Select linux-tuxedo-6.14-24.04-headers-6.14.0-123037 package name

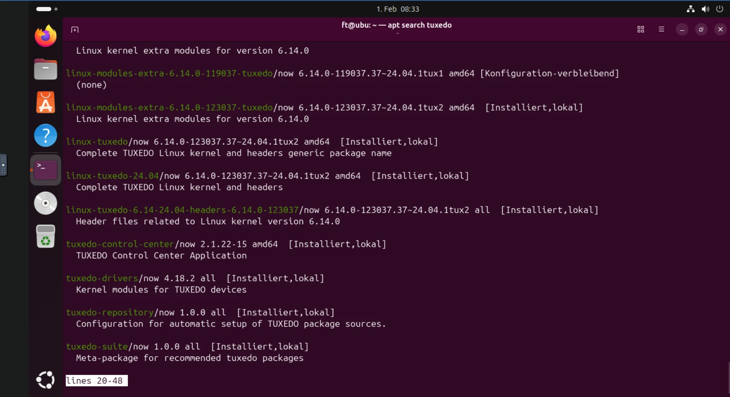click(x=182, y=210)
